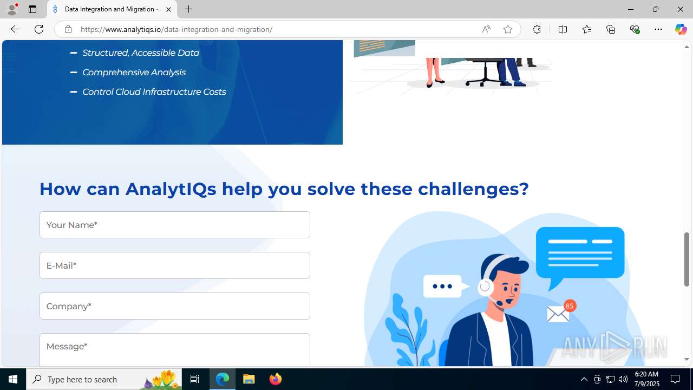Screen dimensions: 693x390
Task: Open Task View on the taskbar
Action: click(195, 379)
